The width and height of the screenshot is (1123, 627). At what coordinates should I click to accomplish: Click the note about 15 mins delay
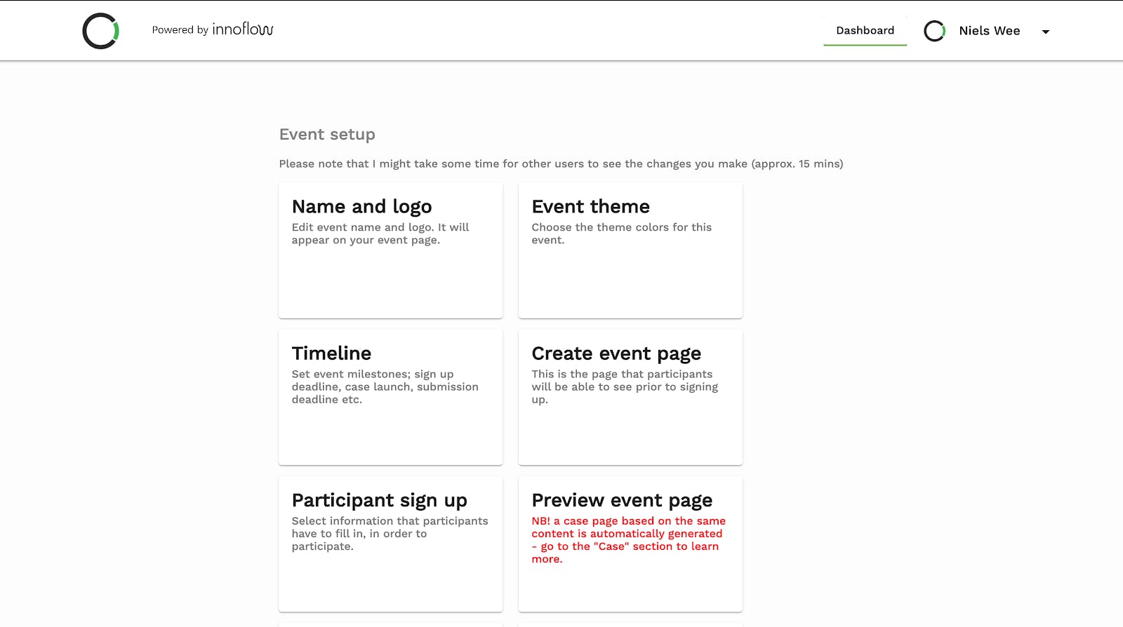tap(561, 163)
